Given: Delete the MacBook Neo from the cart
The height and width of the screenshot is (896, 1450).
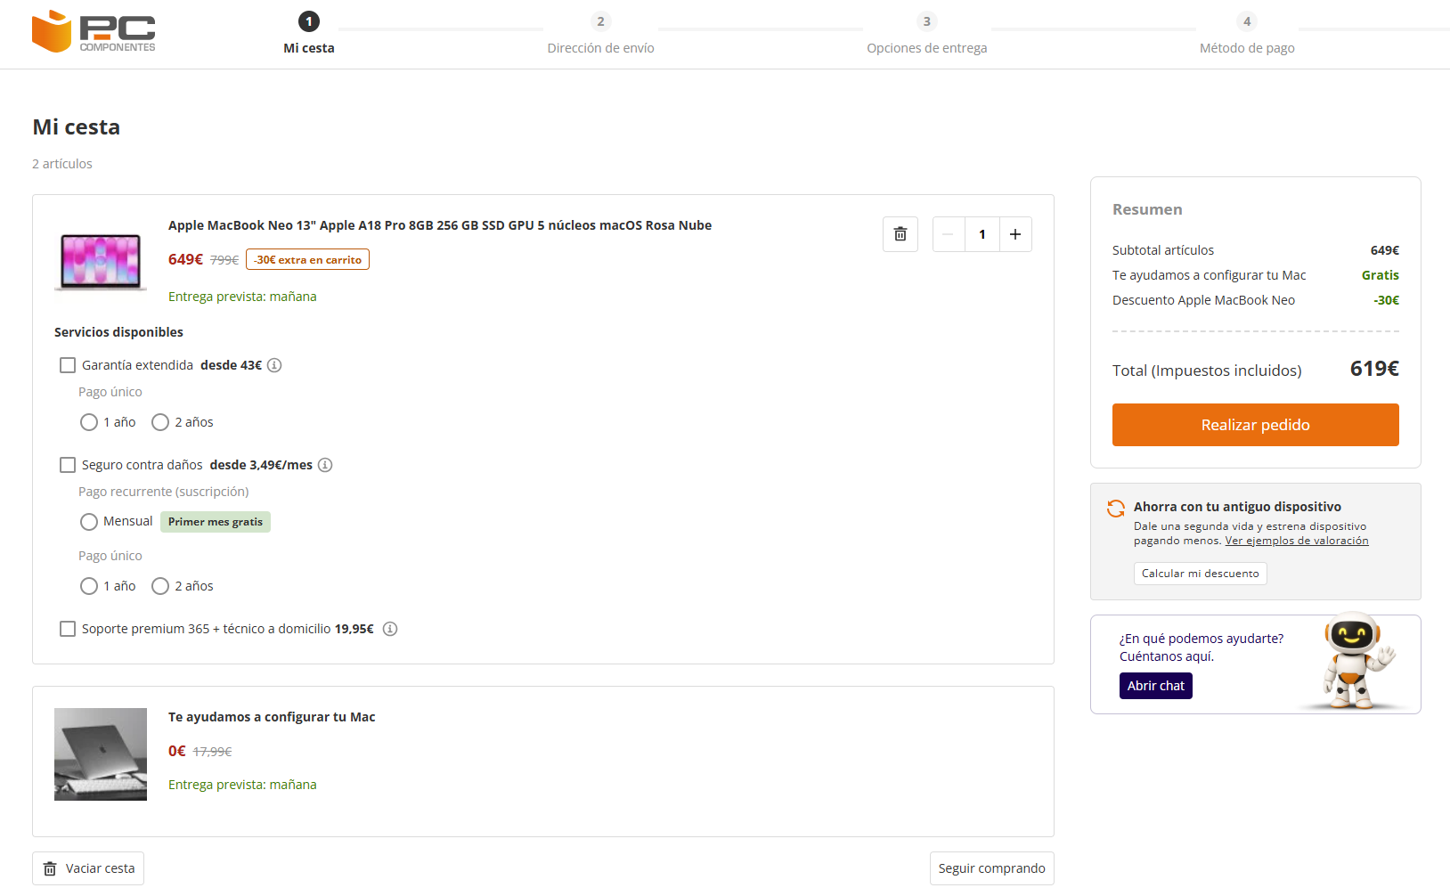Looking at the screenshot, I should pyautogui.click(x=900, y=234).
